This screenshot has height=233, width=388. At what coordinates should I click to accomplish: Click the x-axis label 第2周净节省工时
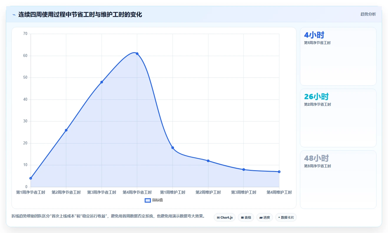click(x=66, y=193)
